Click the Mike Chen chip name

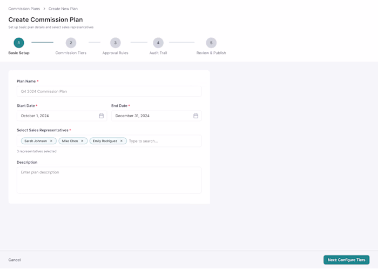coord(70,141)
